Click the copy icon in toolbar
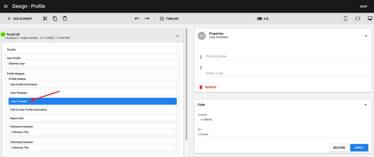Screen dimensions: 374x157 point(55,19)
